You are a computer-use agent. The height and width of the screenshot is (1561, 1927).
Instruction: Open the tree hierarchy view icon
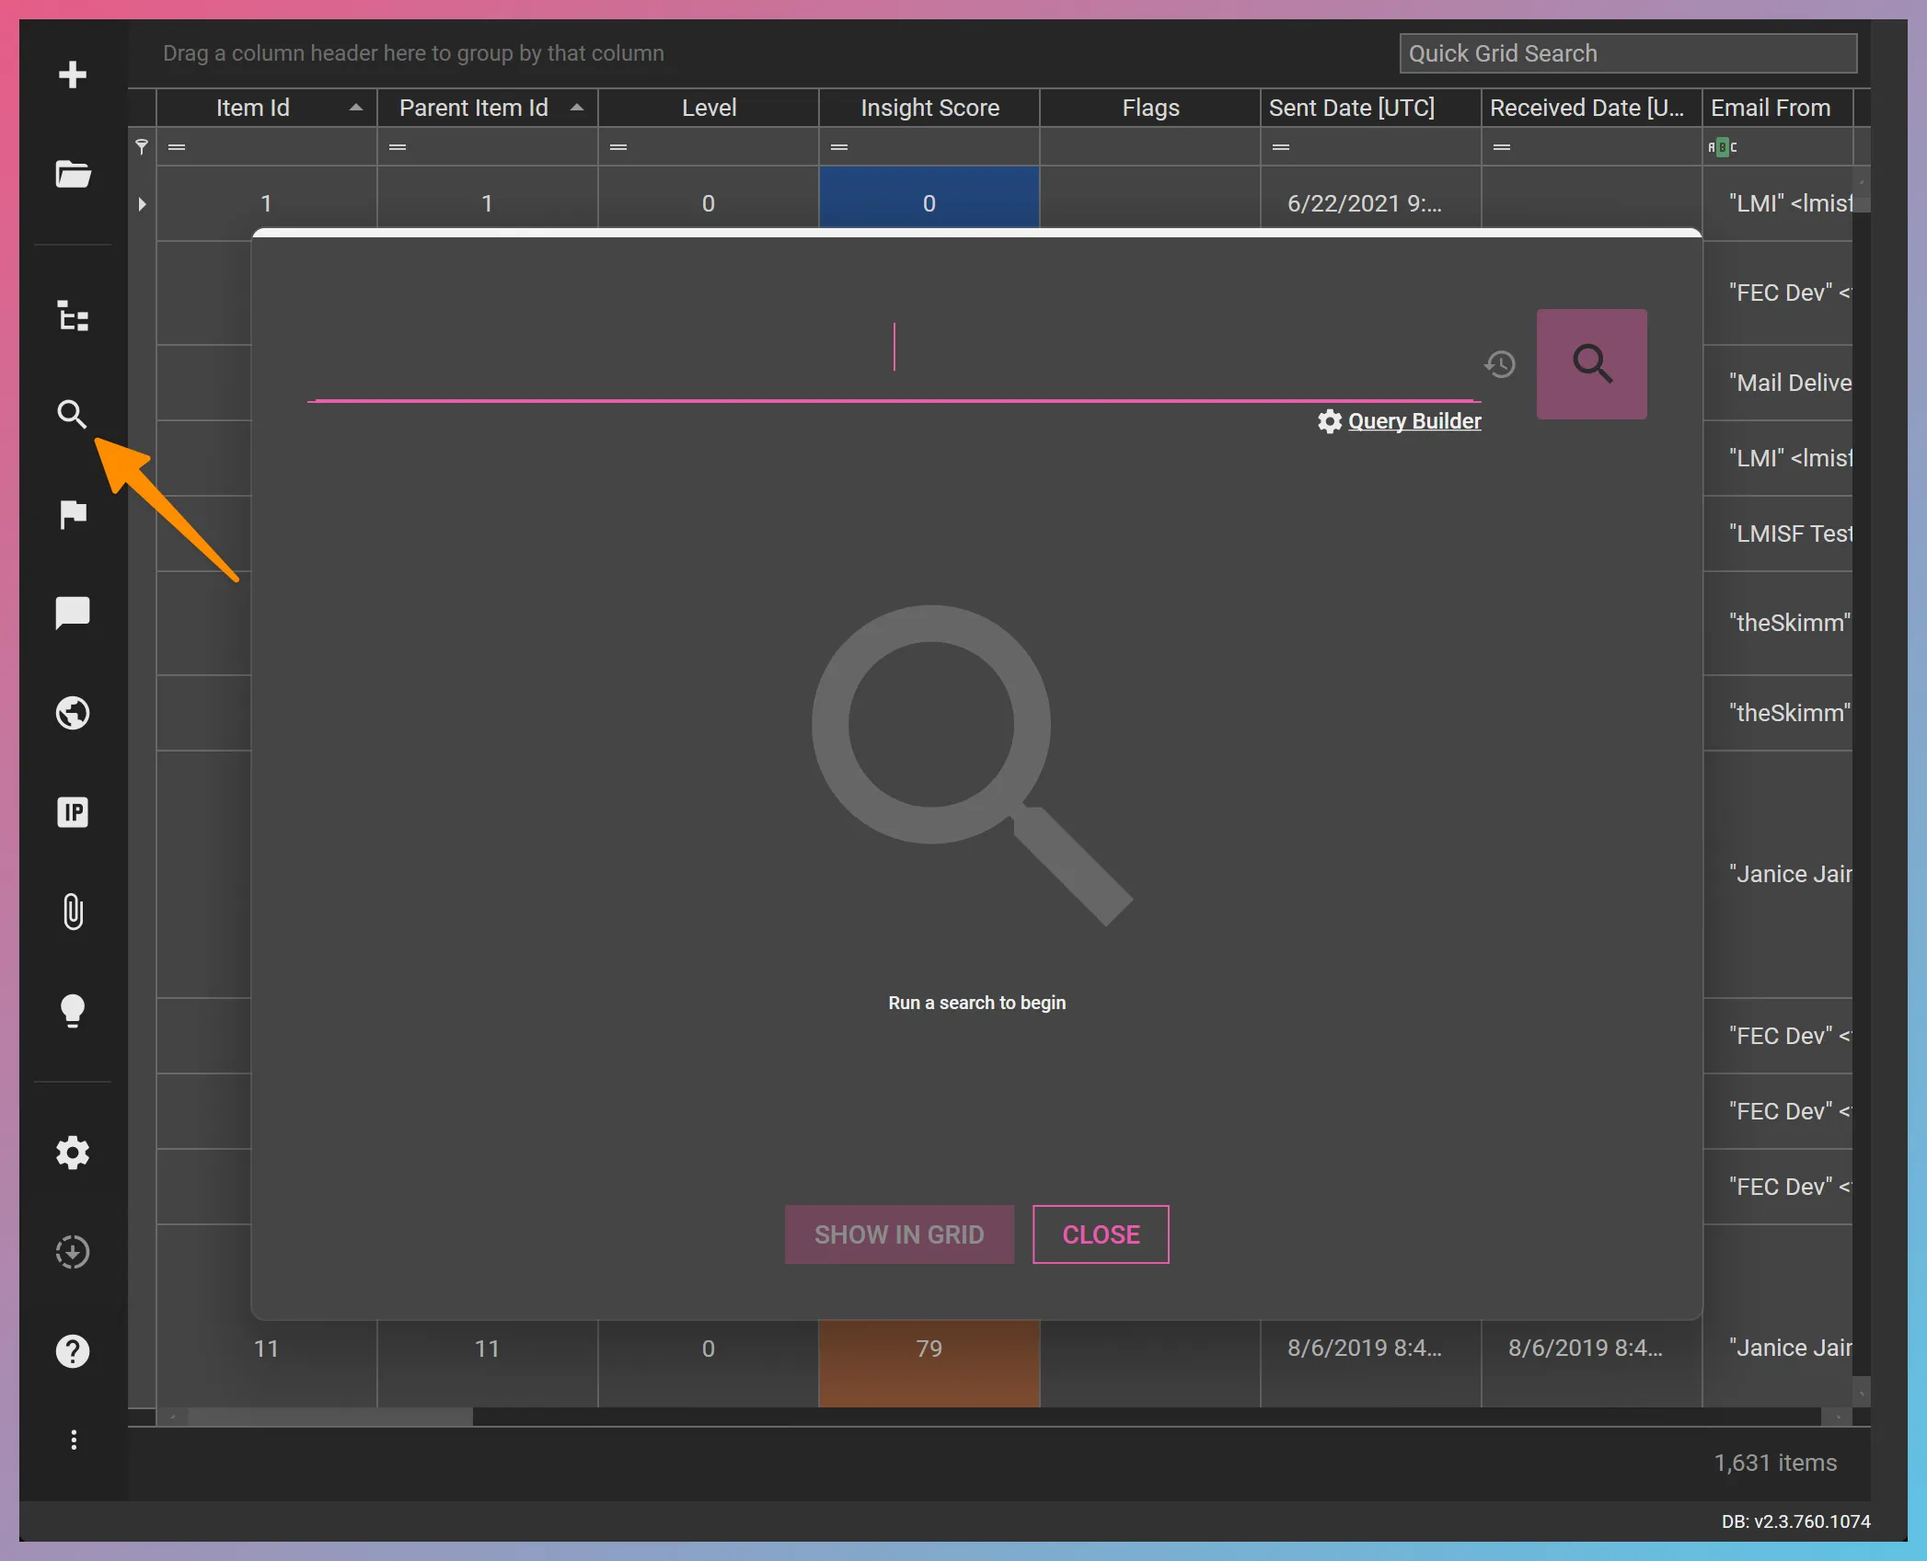(x=73, y=316)
